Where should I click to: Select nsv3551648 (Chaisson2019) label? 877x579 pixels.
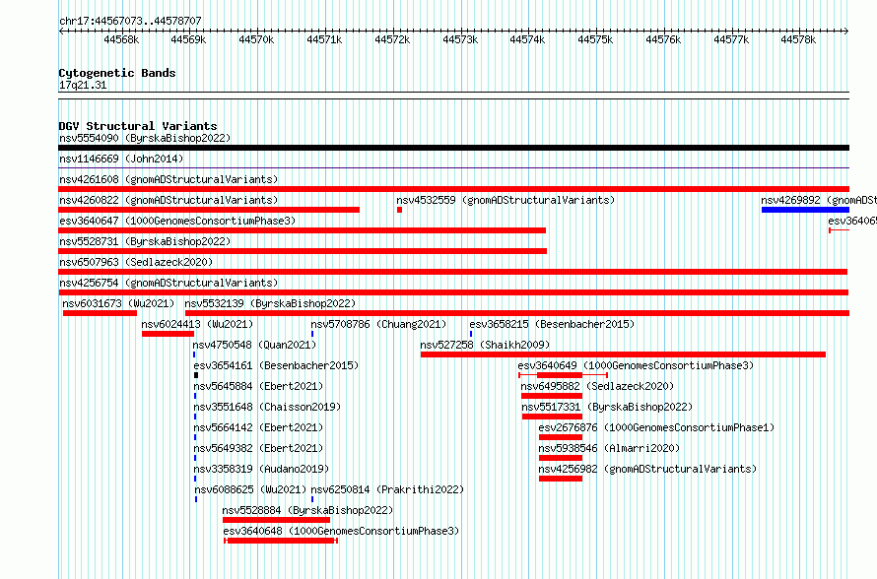[x=267, y=407]
